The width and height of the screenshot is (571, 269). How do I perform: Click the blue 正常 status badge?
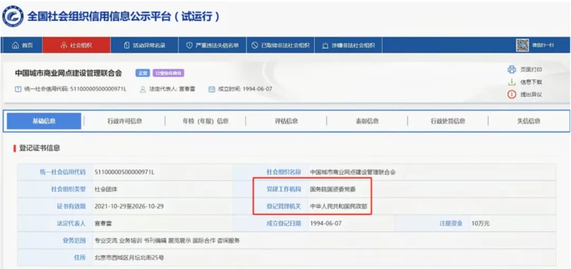143,73
